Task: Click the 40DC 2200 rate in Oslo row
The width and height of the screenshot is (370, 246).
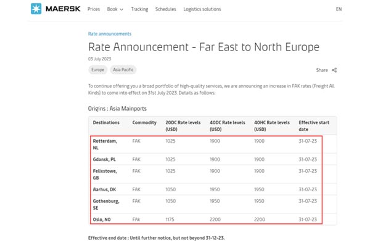Action: 215,220
